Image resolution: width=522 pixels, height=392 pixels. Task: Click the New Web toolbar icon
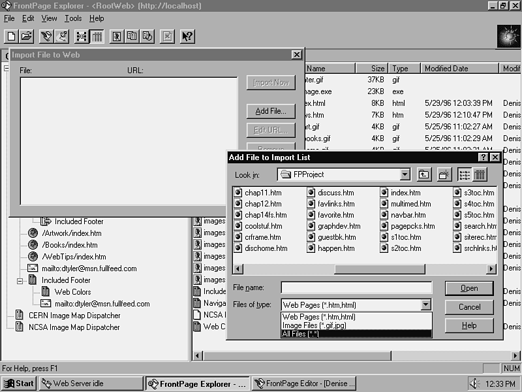tap(11, 37)
